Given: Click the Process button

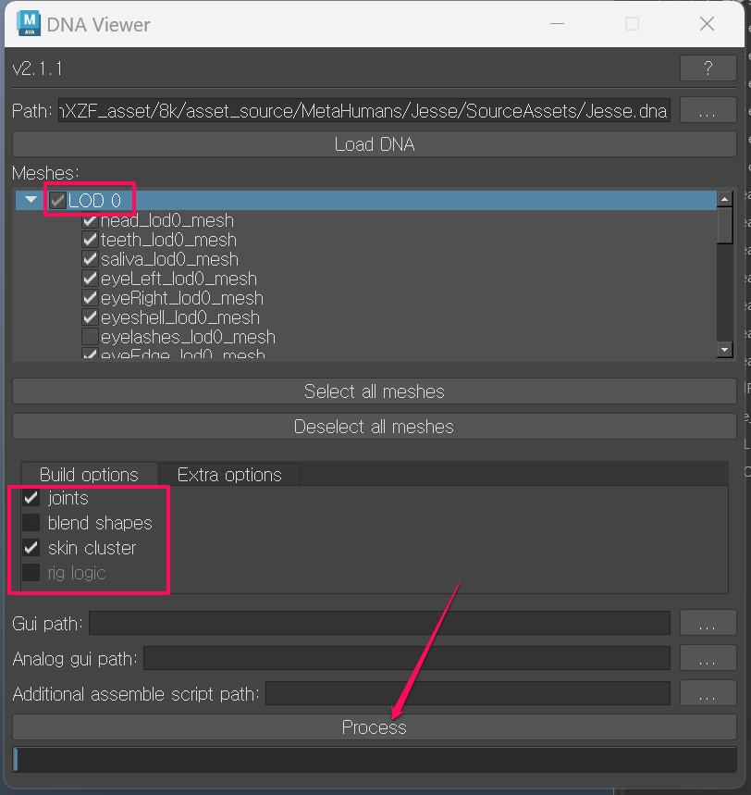Looking at the screenshot, I should pyautogui.click(x=375, y=727).
